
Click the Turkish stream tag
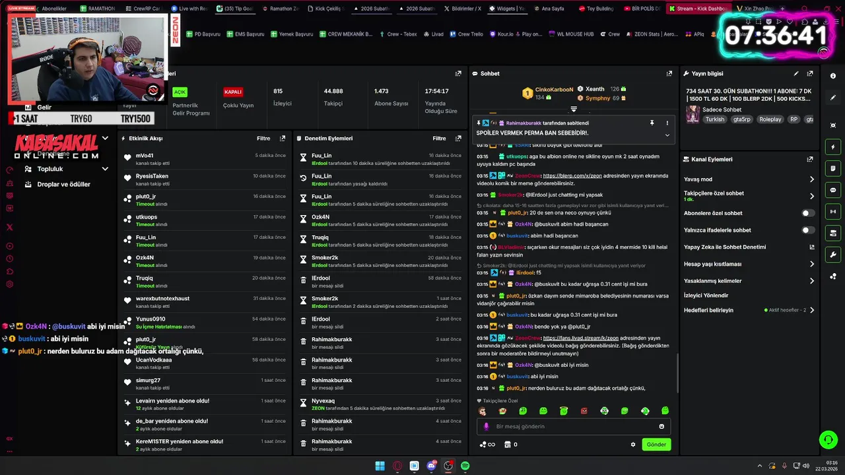[x=715, y=119]
